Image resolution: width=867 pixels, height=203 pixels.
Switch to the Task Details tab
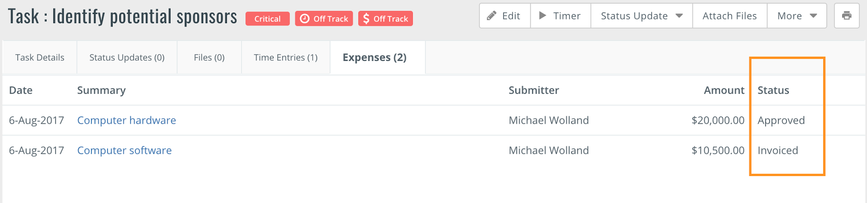coord(40,57)
